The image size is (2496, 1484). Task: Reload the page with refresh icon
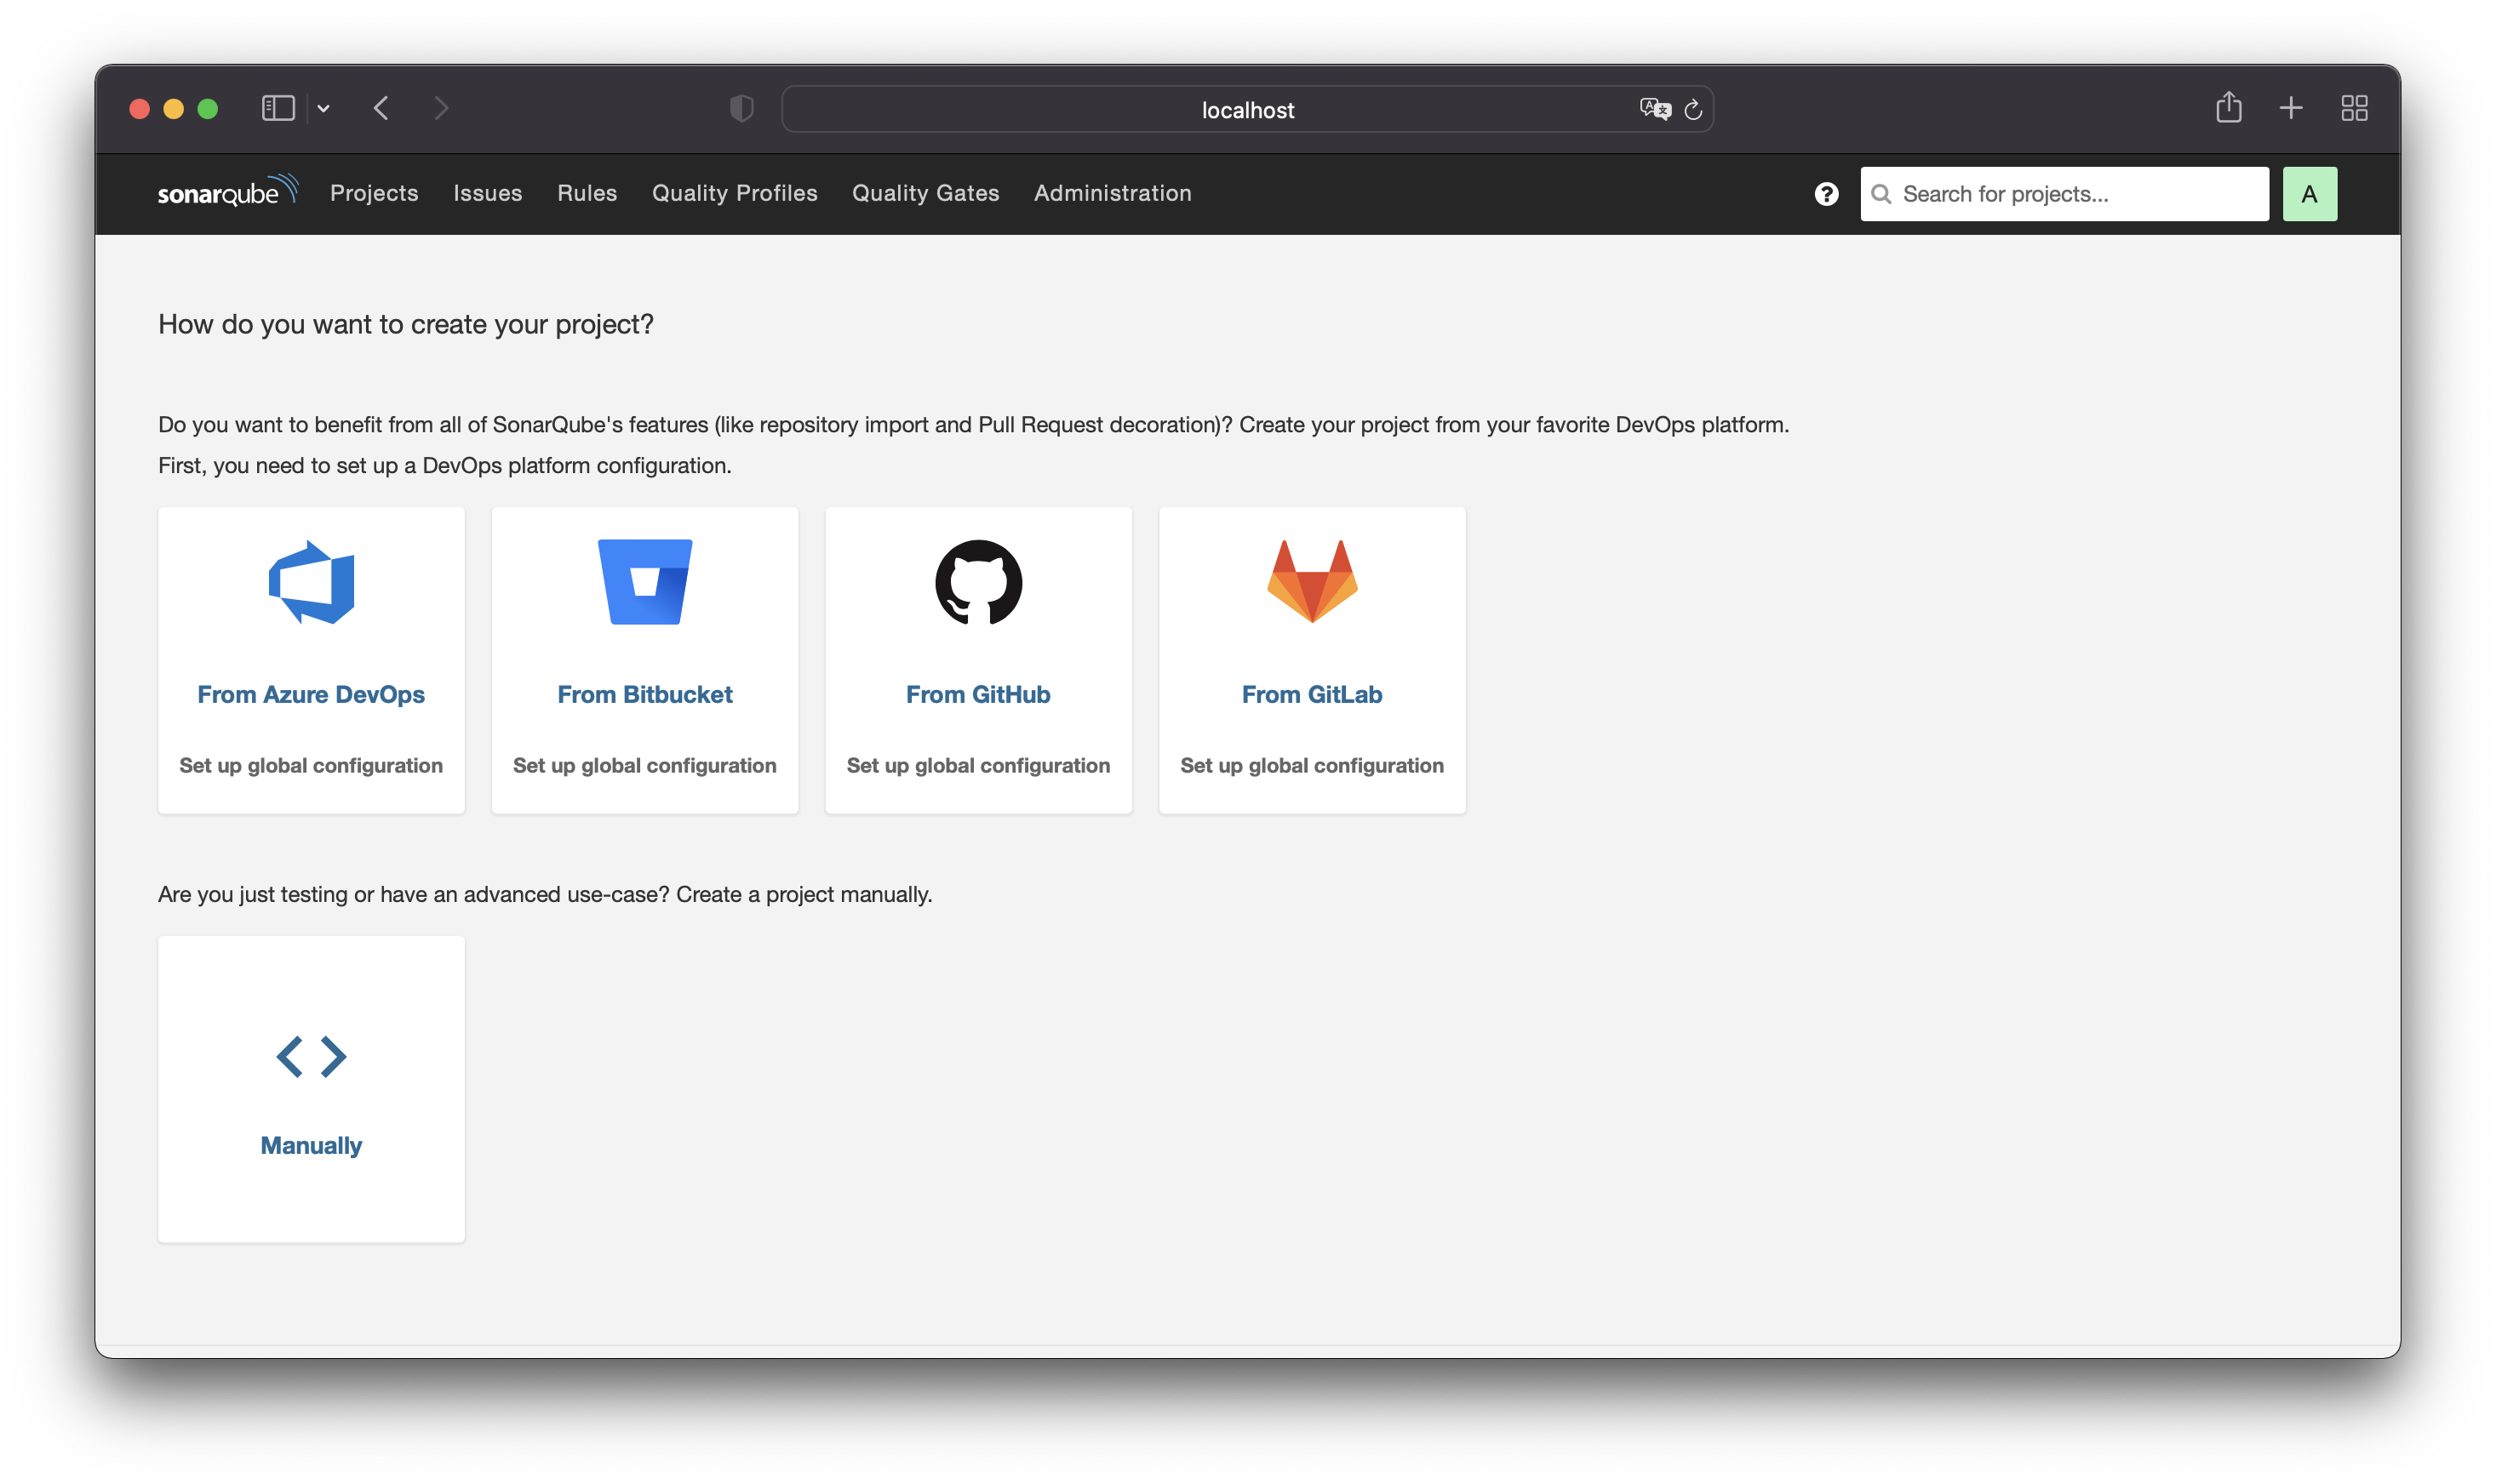pos(1692,110)
